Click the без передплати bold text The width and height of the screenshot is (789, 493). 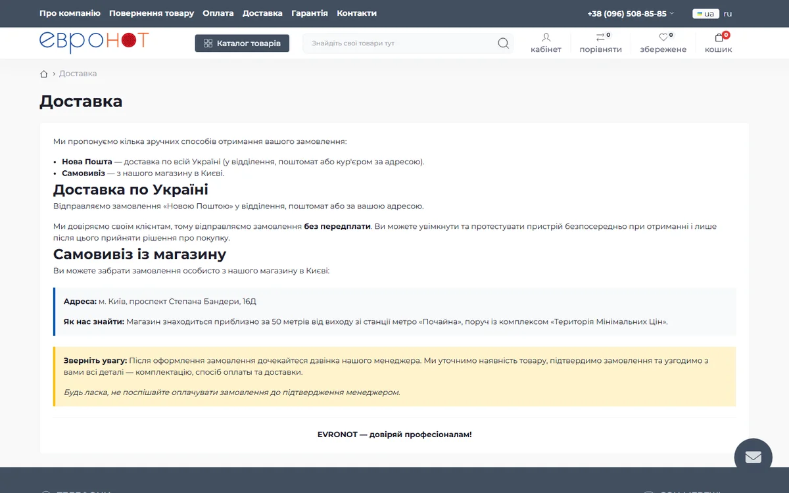point(337,226)
